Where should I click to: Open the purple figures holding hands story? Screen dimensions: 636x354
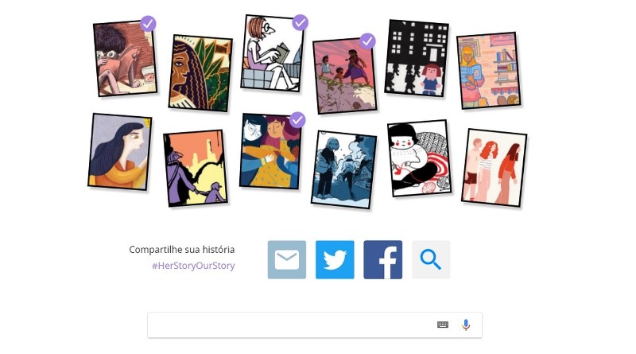tap(196, 168)
